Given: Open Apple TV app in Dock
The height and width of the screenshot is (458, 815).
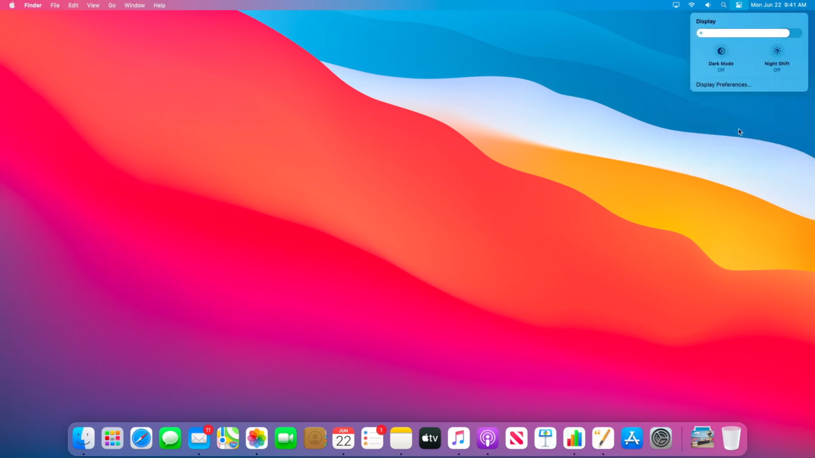Looking at the screenshot, I should tap(430, 438).
